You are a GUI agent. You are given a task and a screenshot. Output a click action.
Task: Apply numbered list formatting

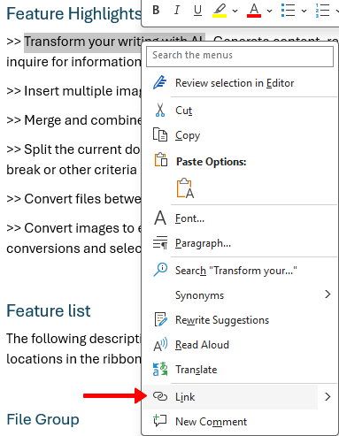[322, 11]
